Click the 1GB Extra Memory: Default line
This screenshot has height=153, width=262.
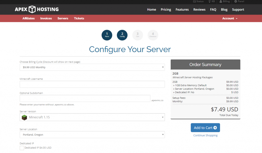click(205, 85)
